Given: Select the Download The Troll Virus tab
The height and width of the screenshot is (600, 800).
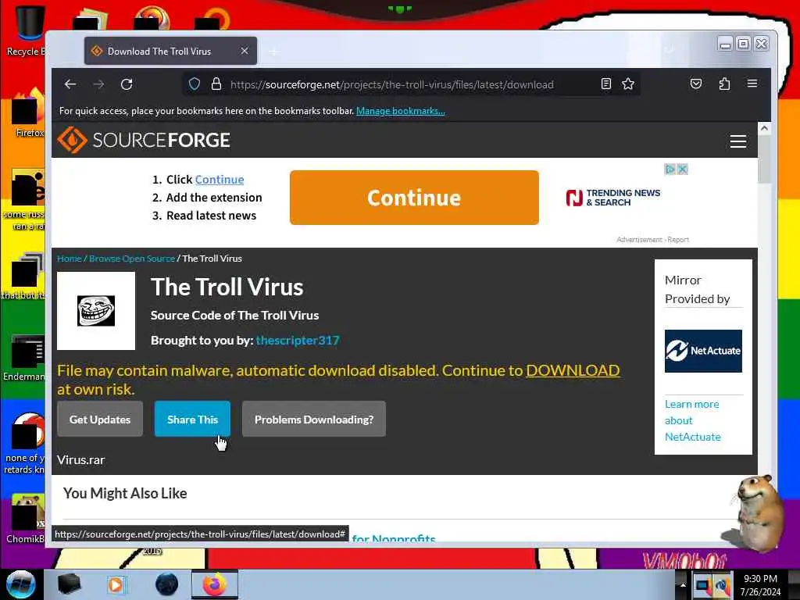Looking at the screenshot, I should [x=170, y=51].
